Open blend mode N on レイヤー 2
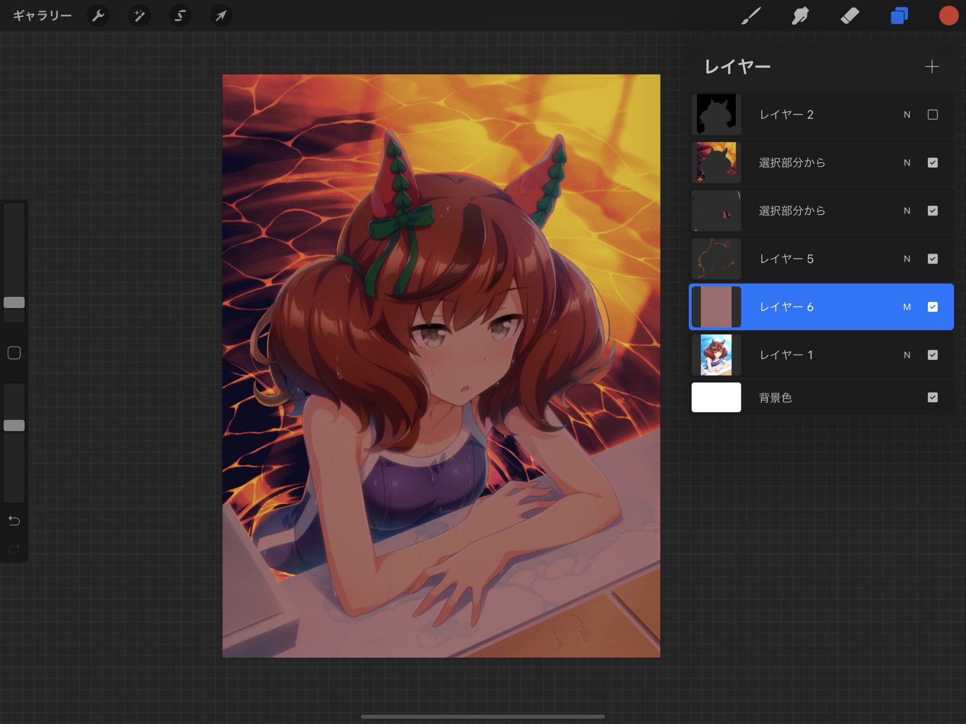This screenshot has width=966, height=724. [907, 114]
